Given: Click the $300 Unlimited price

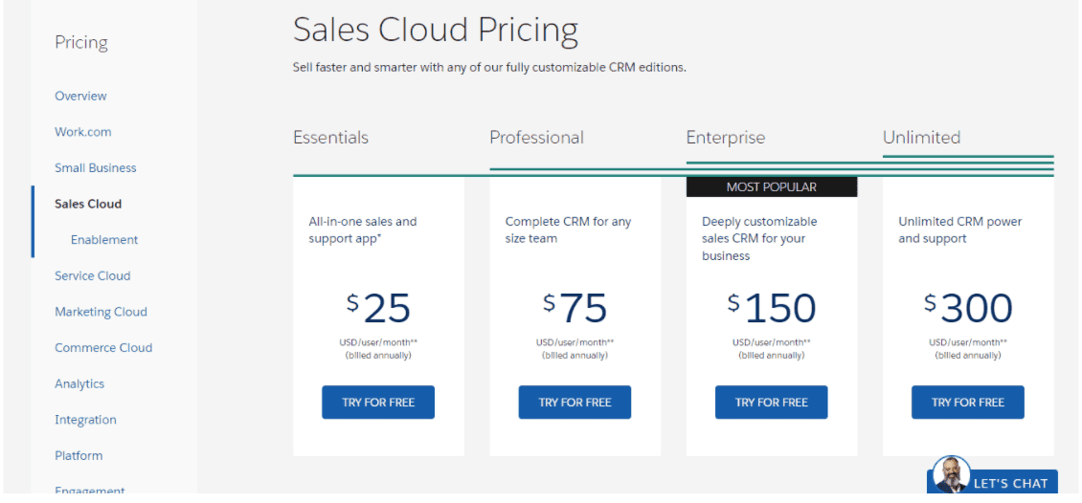Looking at the screenshot, I should (x=968, y=307).
